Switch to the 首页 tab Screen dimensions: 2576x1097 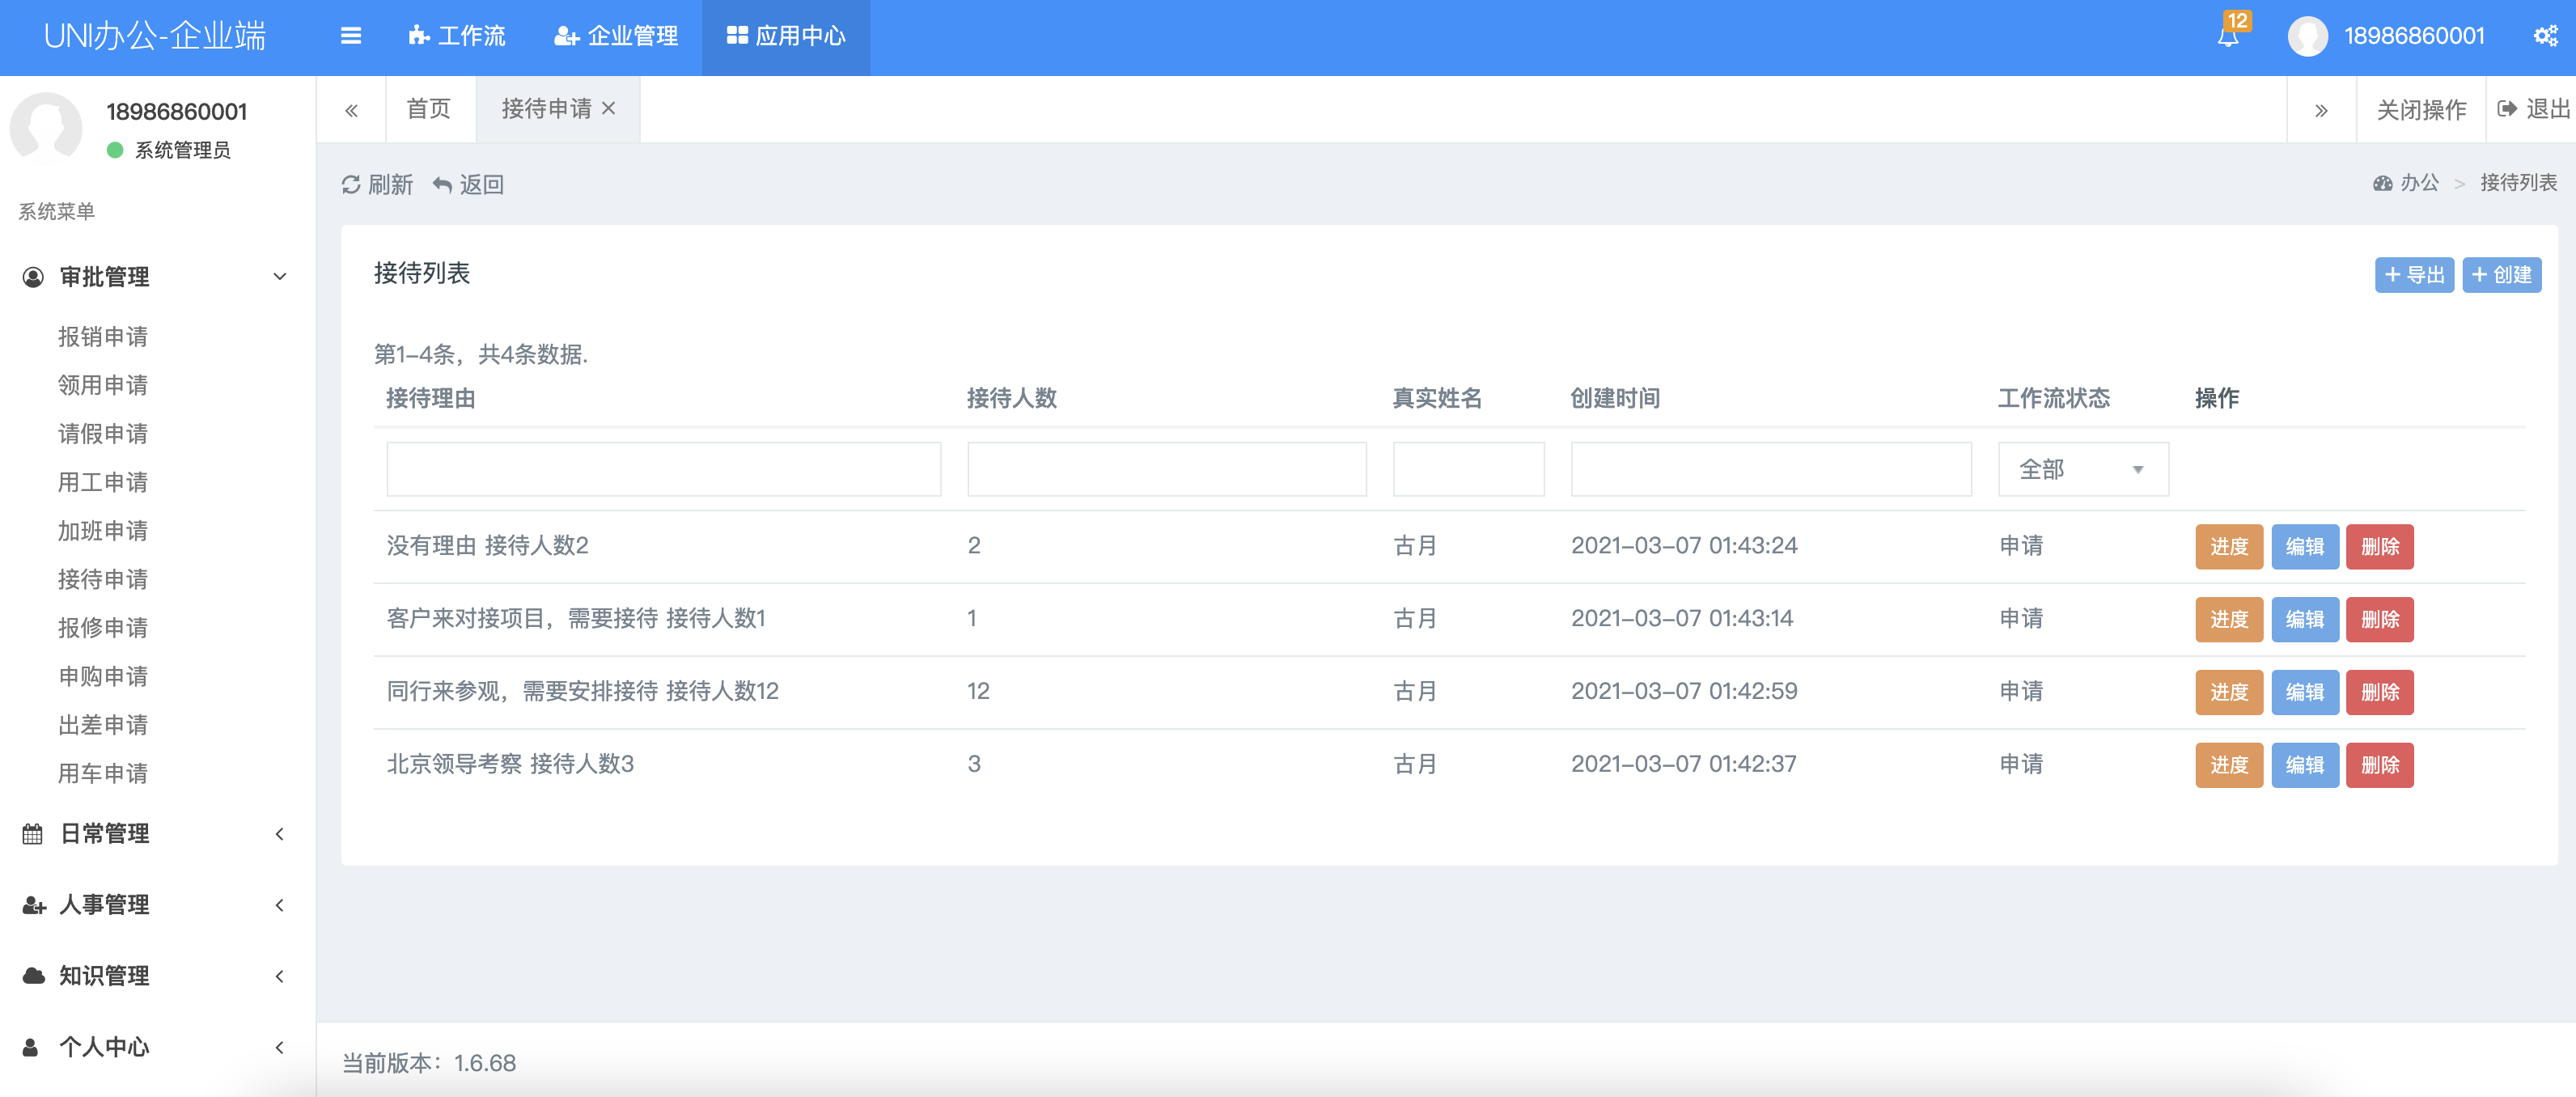coord(429,108)
